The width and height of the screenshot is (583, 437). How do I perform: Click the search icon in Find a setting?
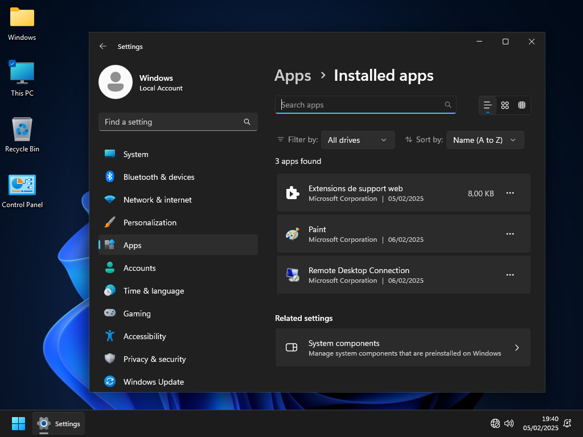coord(247,122)
